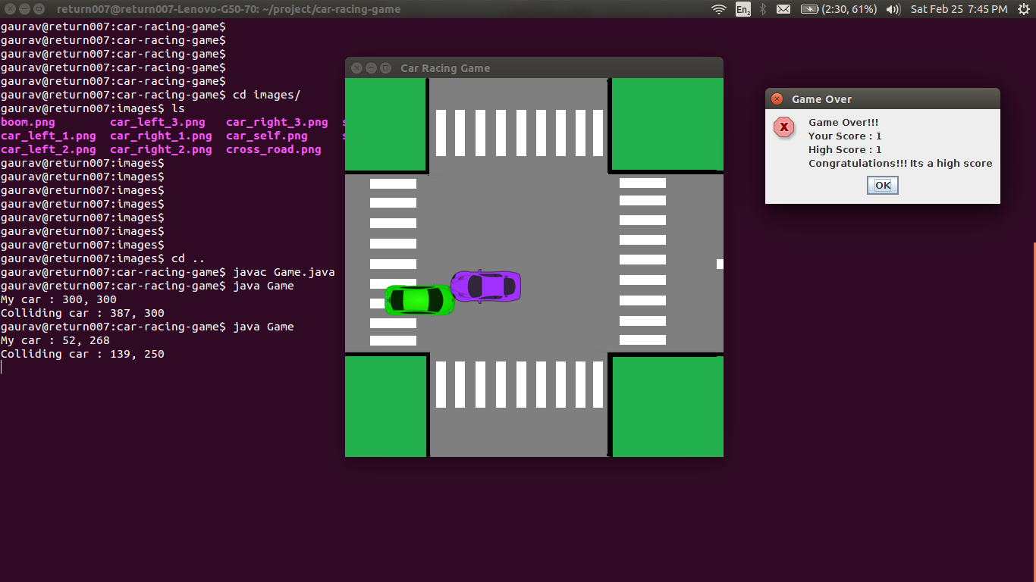
Task: Click 'Colliding car : 139, 250' output line
Action: pos(83,354)
